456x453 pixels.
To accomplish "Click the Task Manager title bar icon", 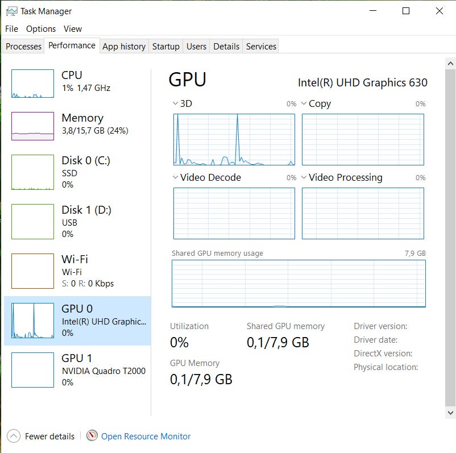I will click(x=11, y=11).
